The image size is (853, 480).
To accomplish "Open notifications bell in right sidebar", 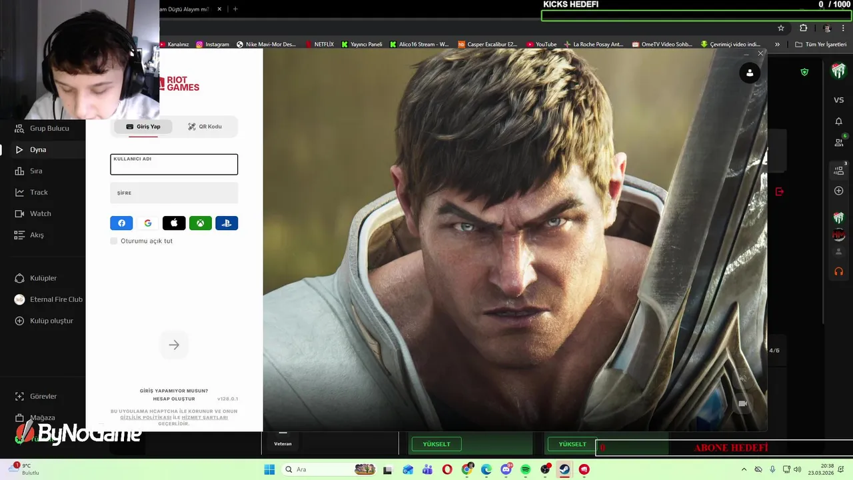I will click(839, 121).
